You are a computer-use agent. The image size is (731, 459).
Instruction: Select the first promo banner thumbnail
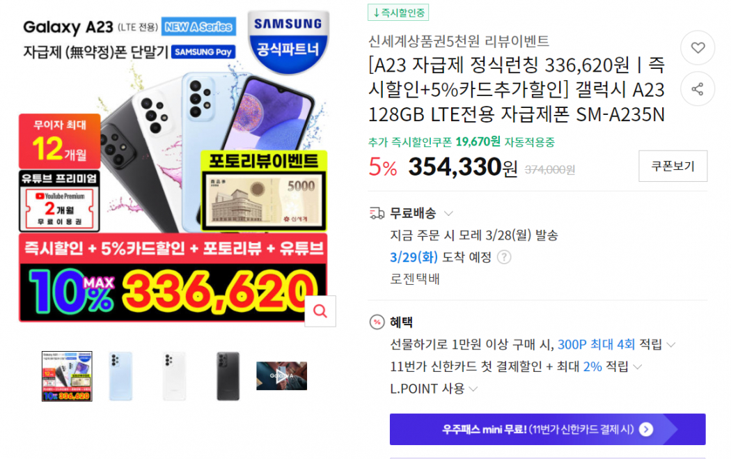click(x=67, y=376)
